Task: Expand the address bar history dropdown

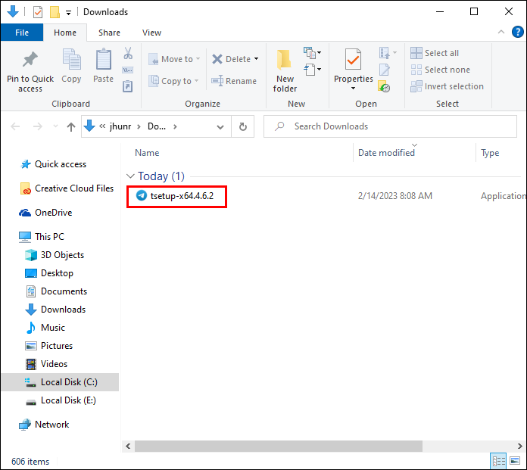Action: [x=220, y=127]
